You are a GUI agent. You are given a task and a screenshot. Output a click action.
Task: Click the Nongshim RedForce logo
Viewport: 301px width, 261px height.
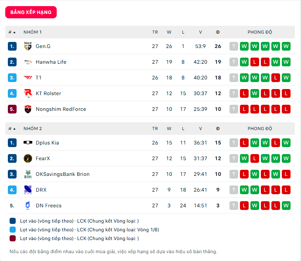click(x=28, y=109)
